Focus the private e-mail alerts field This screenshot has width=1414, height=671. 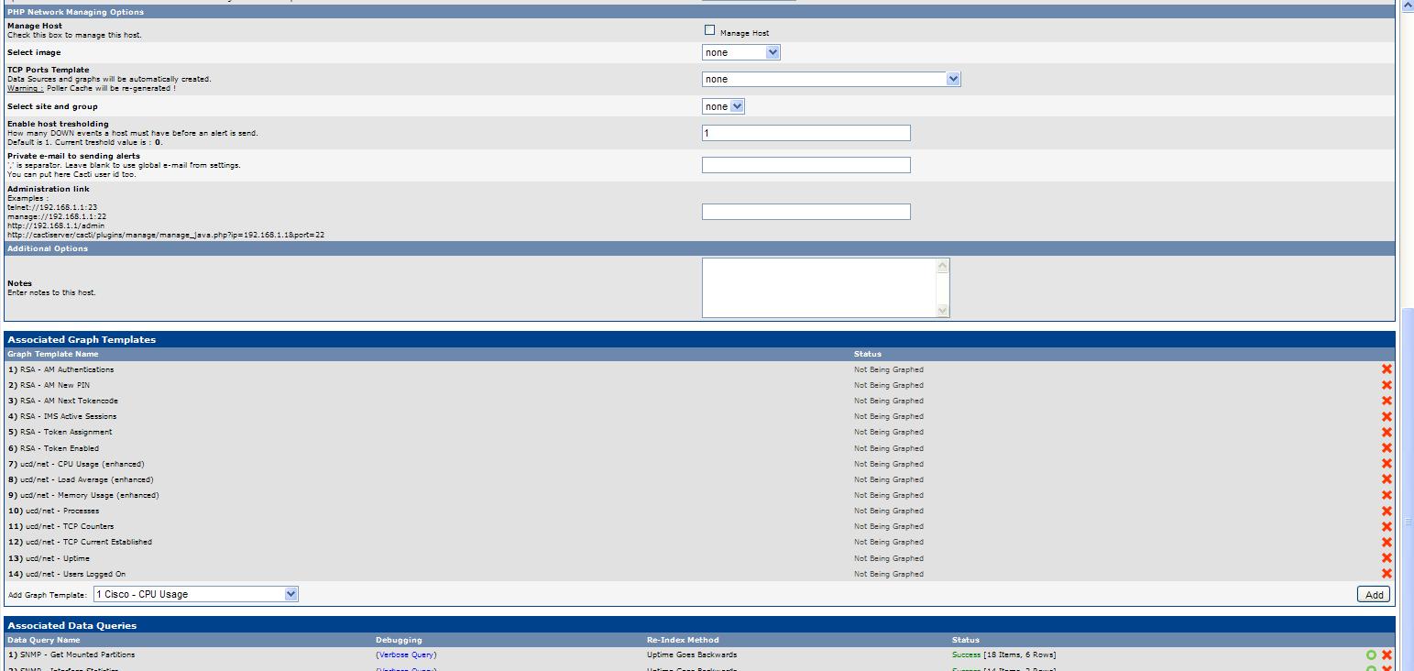(806, 165)
